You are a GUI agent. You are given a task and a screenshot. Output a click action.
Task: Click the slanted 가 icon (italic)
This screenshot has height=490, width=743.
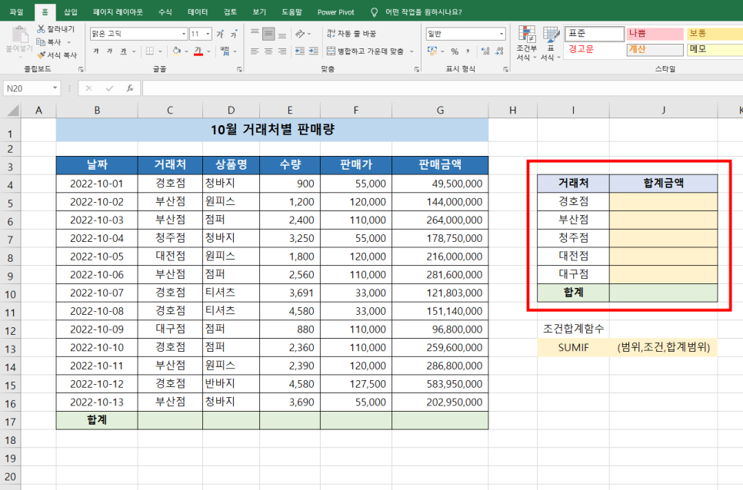109,51
